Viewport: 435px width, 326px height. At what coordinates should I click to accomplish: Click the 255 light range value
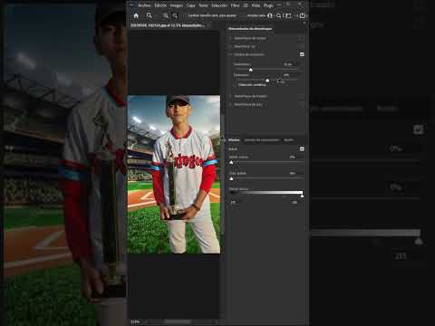coord(295,203)
